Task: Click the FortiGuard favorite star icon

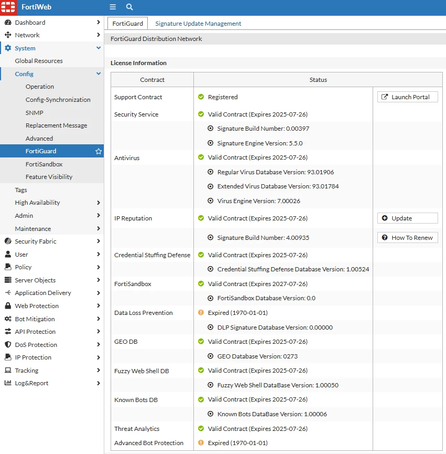Action: coord(99,151)
